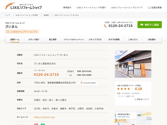The height and width of the screenshot is (125, 167).
Task: Click the map pin icon in the GoogleMap表示 button
Action: (82, 83)
